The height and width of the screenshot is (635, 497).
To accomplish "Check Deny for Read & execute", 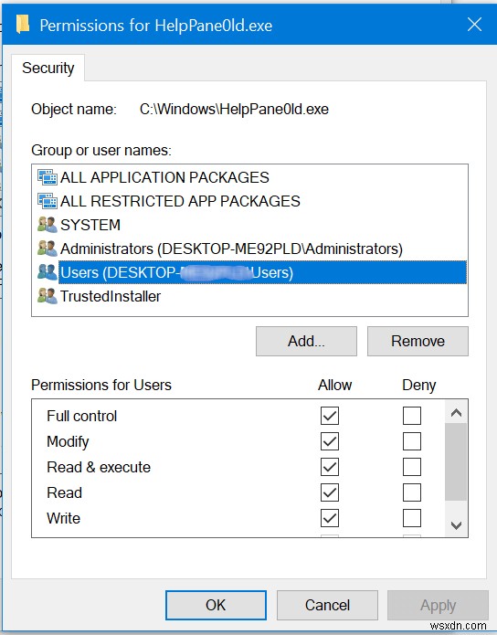I will (x=412, y=467).
